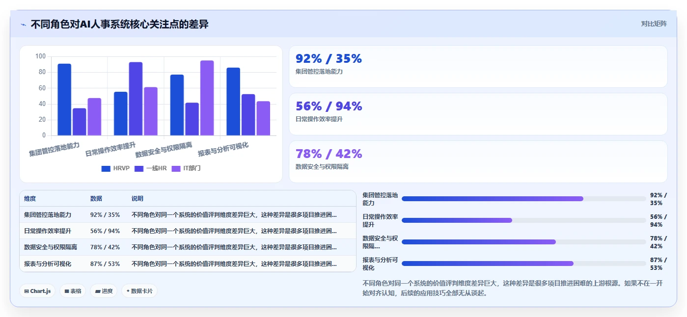Click the 对比矩阵 label

pos(654,24)
